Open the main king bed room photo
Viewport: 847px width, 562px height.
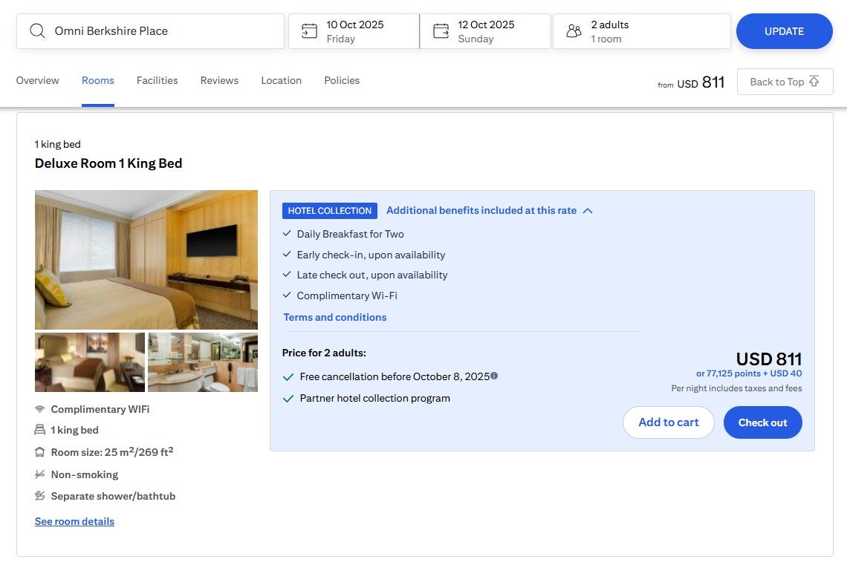coord(146,260)
